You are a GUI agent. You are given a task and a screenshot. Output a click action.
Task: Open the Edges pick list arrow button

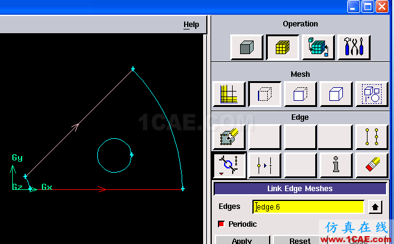pos(375,207)
